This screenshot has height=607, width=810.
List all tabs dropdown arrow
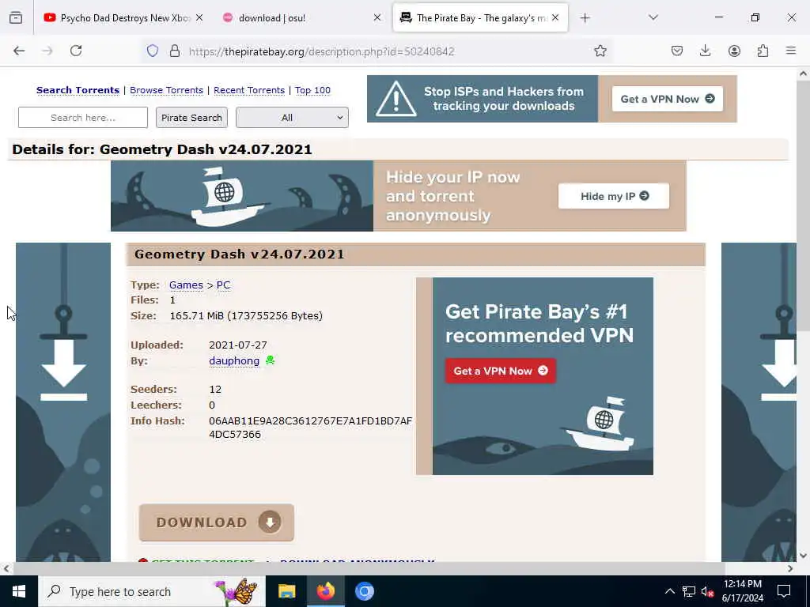coord(653,17)
